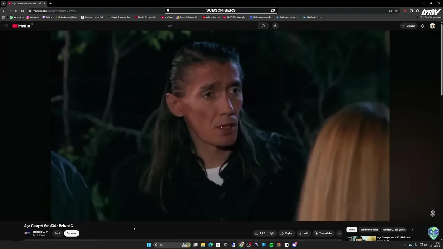Open the apps grid in bookmarks bar
The image size is (443, 249).
3,17
